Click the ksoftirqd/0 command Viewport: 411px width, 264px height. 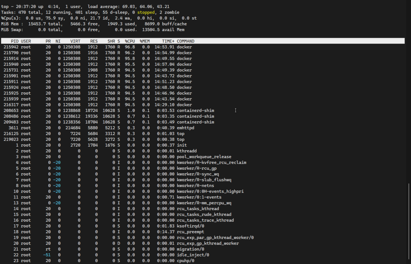[x=191, y=226]
